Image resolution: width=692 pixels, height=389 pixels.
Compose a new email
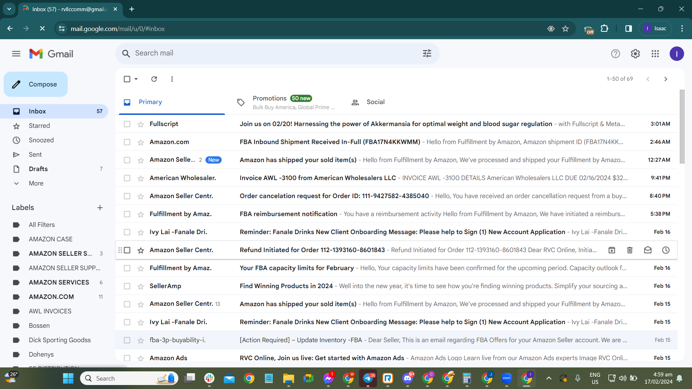[36, 84]
